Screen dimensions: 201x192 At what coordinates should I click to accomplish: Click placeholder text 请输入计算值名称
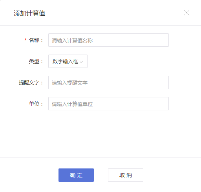[x=72, y=40]
